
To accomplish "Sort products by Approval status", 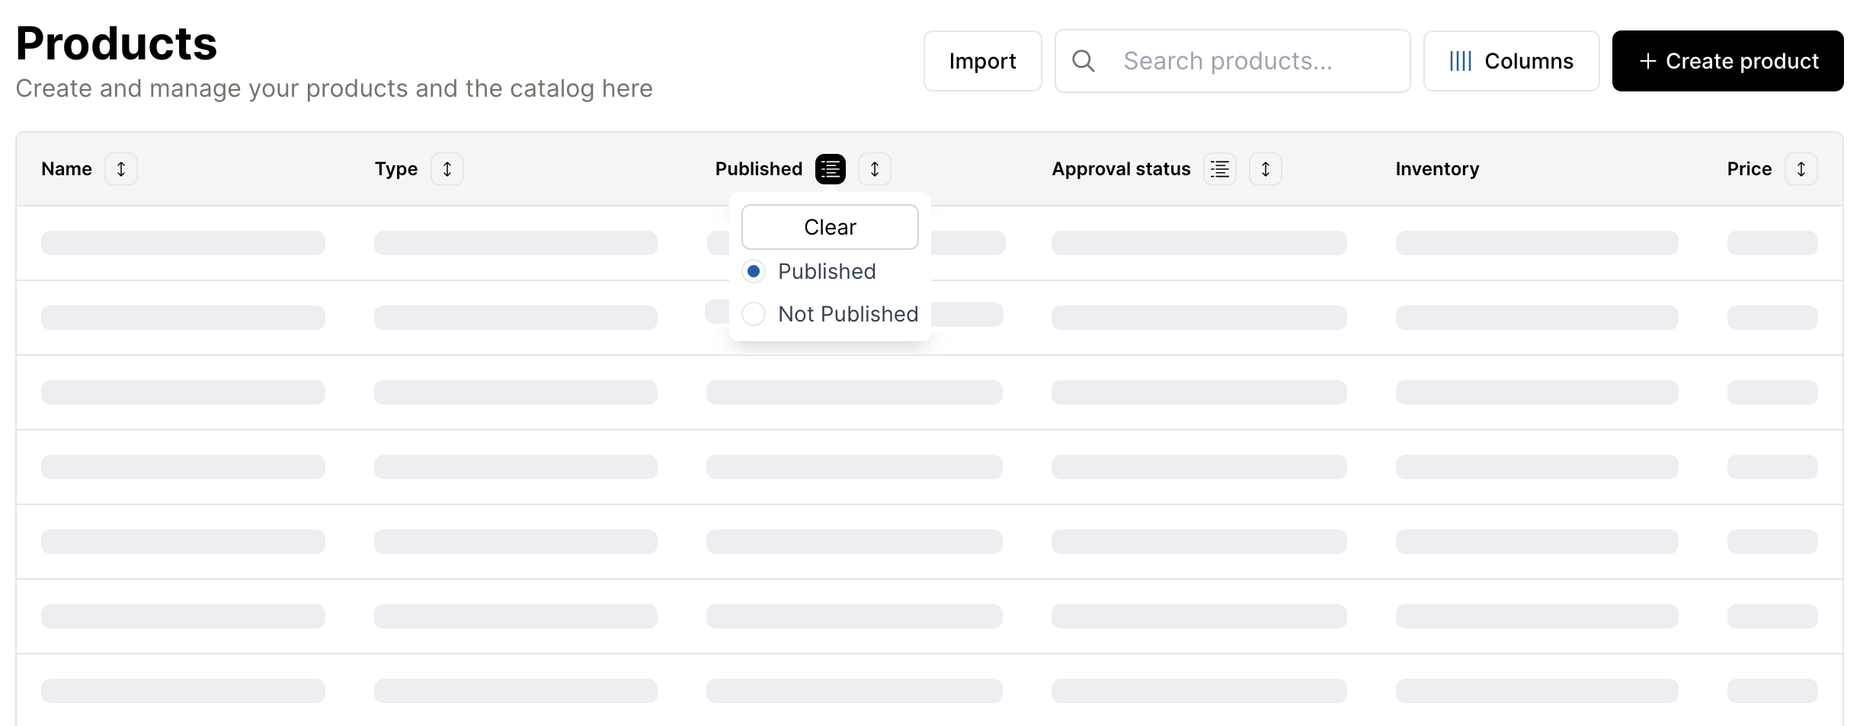I will click(1265, 169).
